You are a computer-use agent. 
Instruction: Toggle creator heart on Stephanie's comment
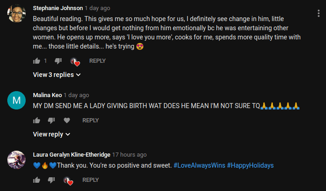tap(75, 61)
